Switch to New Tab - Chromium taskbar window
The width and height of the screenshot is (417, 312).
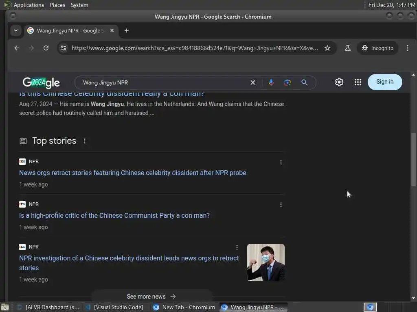pyautogui.click(x=184, y=307)
